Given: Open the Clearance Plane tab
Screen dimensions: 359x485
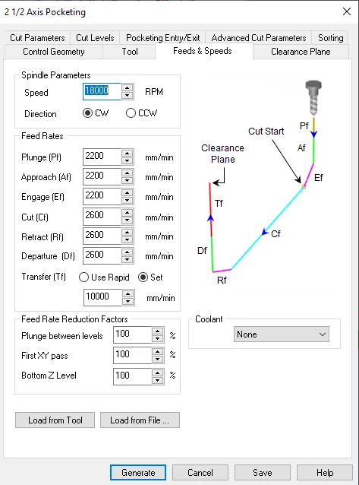Looking at the screenshot, I should (301, 52).
